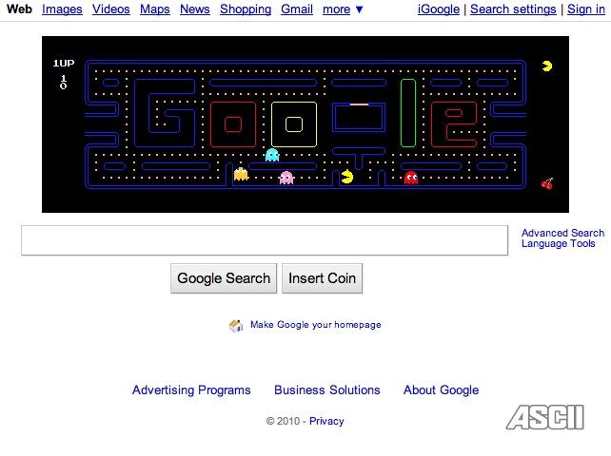
Task: Open the Images tab
Action: click(62, 9)
